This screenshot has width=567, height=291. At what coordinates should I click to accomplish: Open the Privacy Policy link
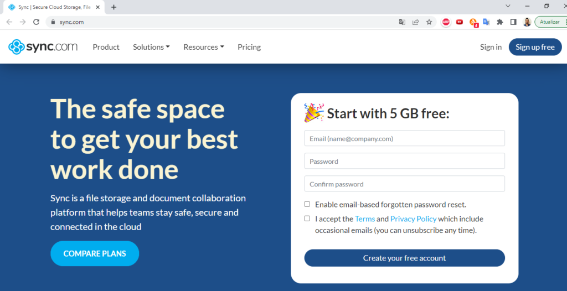pyautogui.click(x=413, y=219)
